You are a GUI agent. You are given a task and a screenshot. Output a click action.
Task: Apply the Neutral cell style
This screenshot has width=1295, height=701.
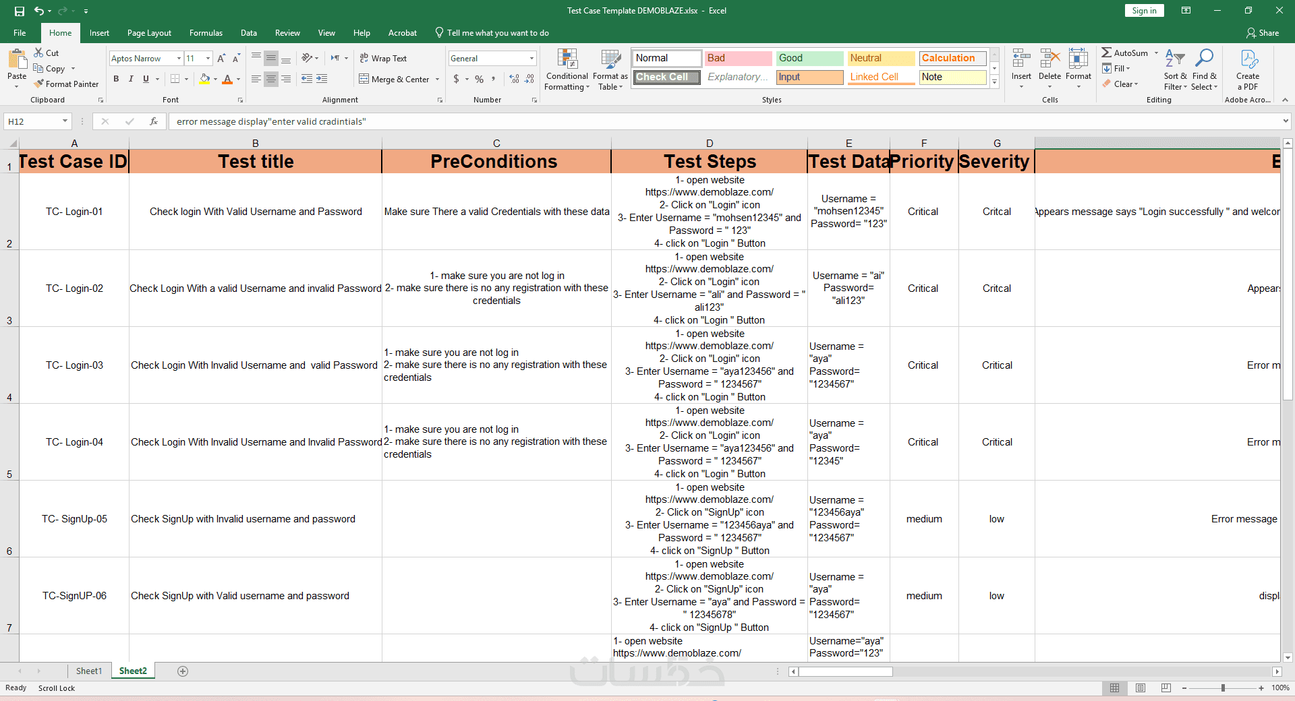click(881, 58)
